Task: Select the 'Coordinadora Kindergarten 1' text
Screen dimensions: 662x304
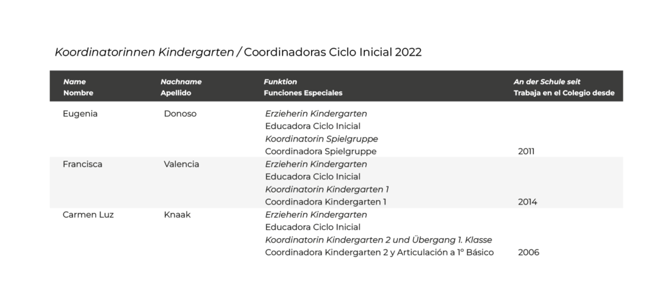Action: click(326, 202)
